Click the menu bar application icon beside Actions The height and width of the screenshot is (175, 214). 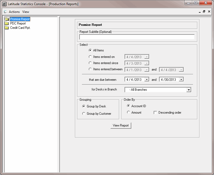point(5,12)
